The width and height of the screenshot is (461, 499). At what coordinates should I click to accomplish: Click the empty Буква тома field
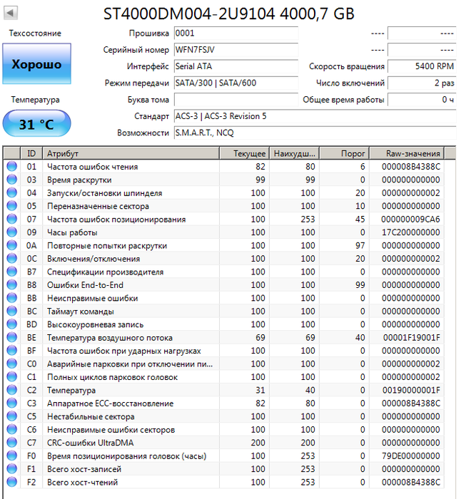point(236,100)
